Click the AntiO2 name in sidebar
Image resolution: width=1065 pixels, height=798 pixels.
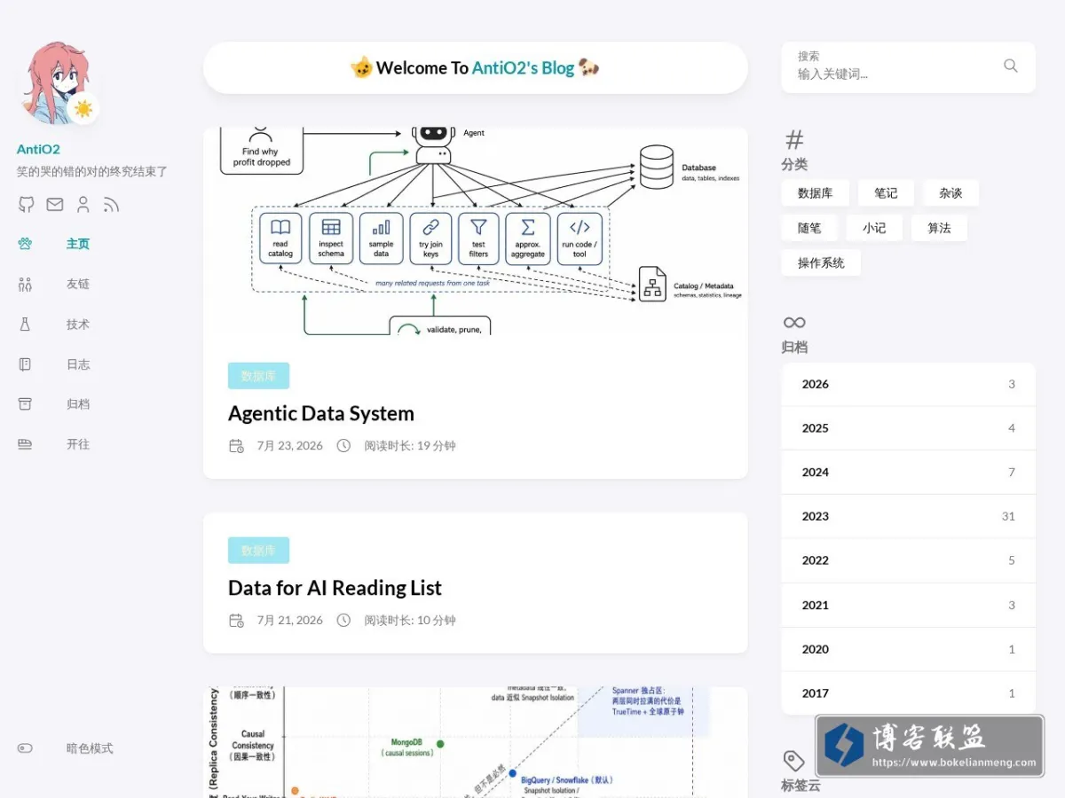click(x=38, y=150)
